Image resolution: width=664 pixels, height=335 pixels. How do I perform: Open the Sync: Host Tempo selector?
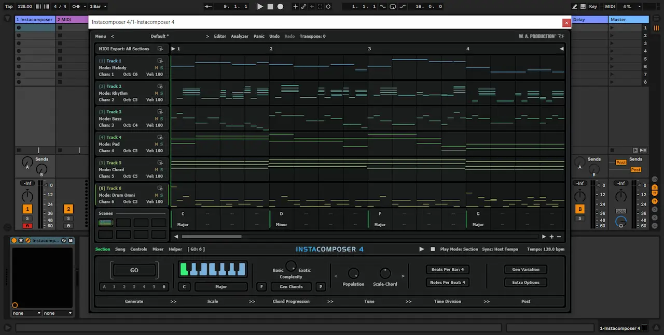(x=500, y=249)
